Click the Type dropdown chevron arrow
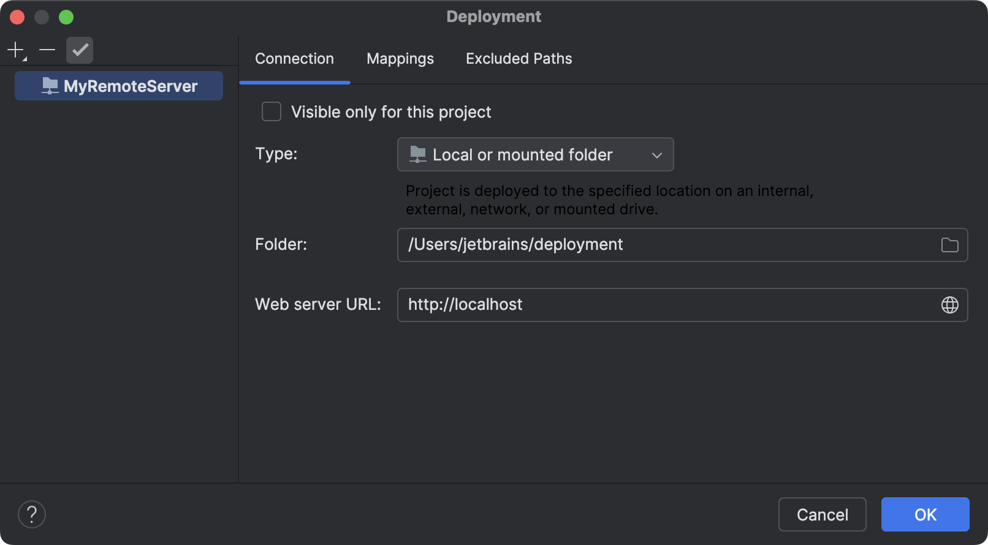The width and height of the screenshot is (988, 545). coord(657,155)
